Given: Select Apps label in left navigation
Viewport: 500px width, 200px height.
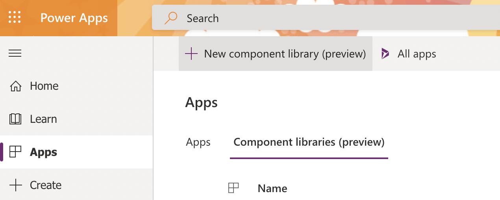Looking at the screenshot, I should [43, 152].
